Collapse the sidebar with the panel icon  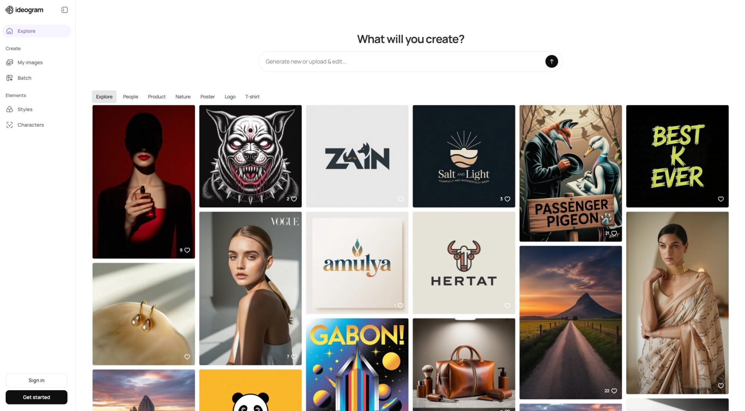(x=65, y=10)
